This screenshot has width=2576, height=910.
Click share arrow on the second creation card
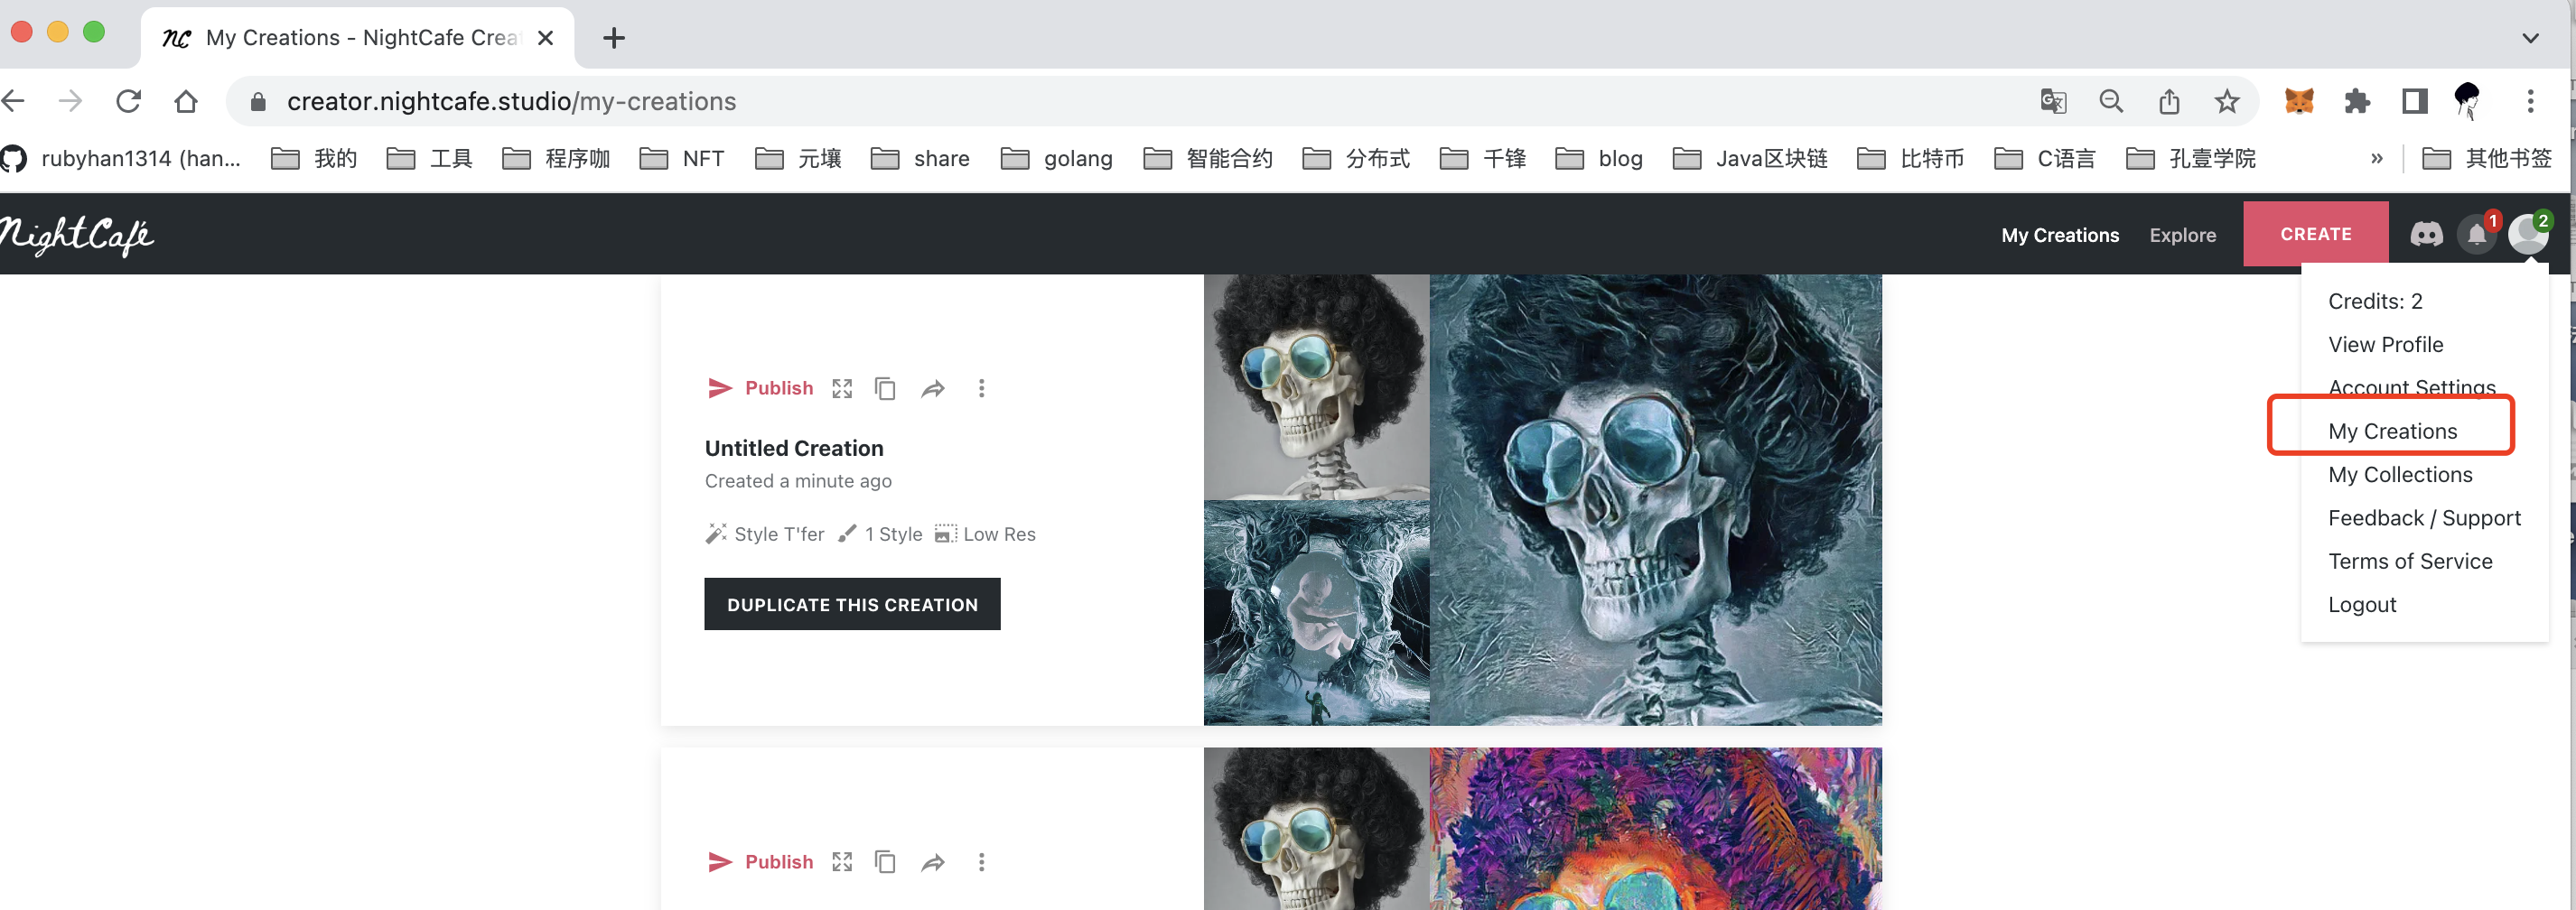[x=933, y=861]
